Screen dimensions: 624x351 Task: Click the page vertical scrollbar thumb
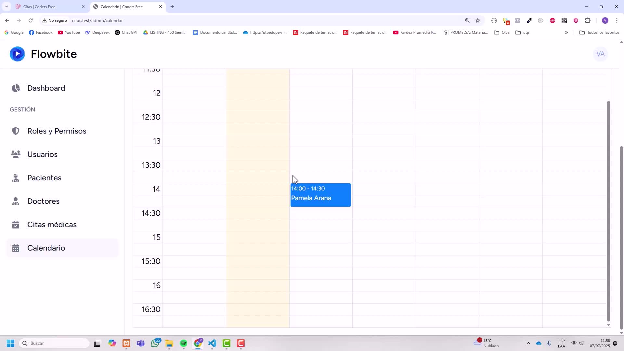621,238
